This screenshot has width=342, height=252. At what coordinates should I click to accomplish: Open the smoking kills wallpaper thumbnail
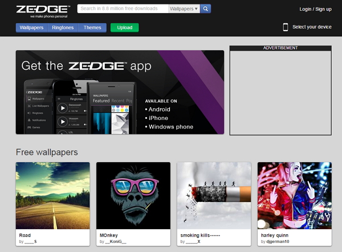click(214, 195)
